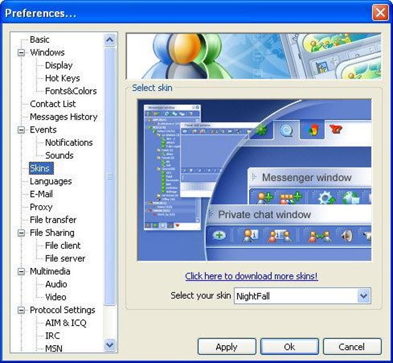
Task: Select Basic in preferences tree
Action: [39, 40]
